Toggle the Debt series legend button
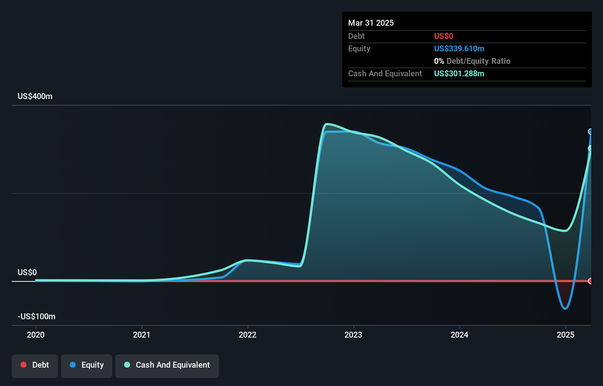This screenshot has width=603, height=386. pos(35,366)
